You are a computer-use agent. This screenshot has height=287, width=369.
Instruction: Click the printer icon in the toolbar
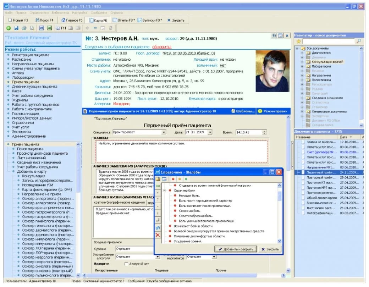pyautogui.click(x=24, y=28)
